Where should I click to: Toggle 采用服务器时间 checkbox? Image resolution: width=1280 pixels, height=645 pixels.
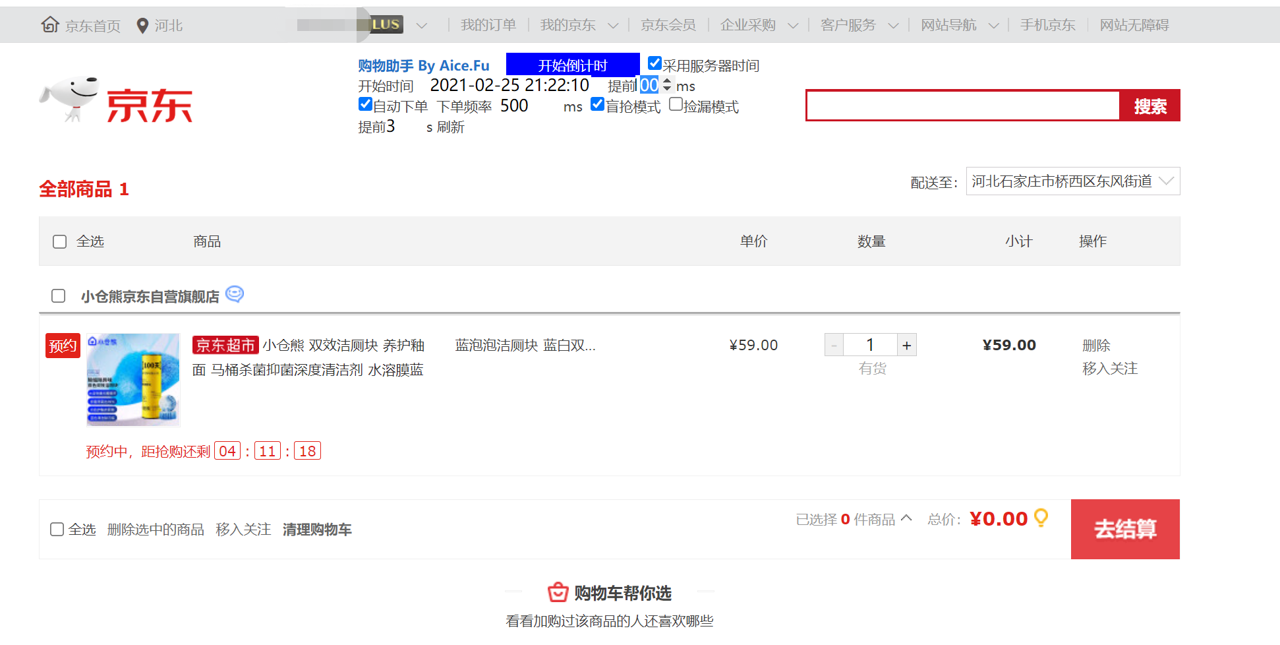tap(655, 63)
